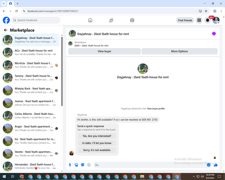View site information icon in address bar
Image resolution: width=225 pixels, height=180 pixels.
pyautogui.click(x=24, y=11)
